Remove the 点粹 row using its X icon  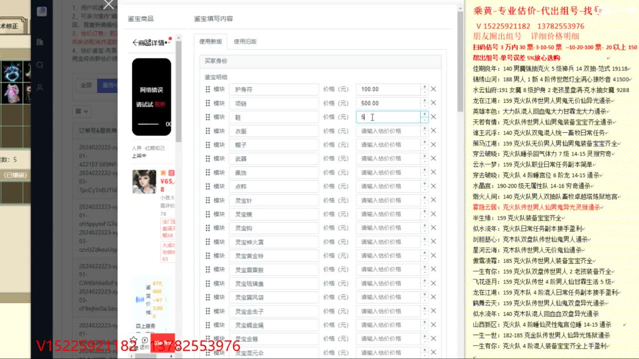tap(433, 186)
